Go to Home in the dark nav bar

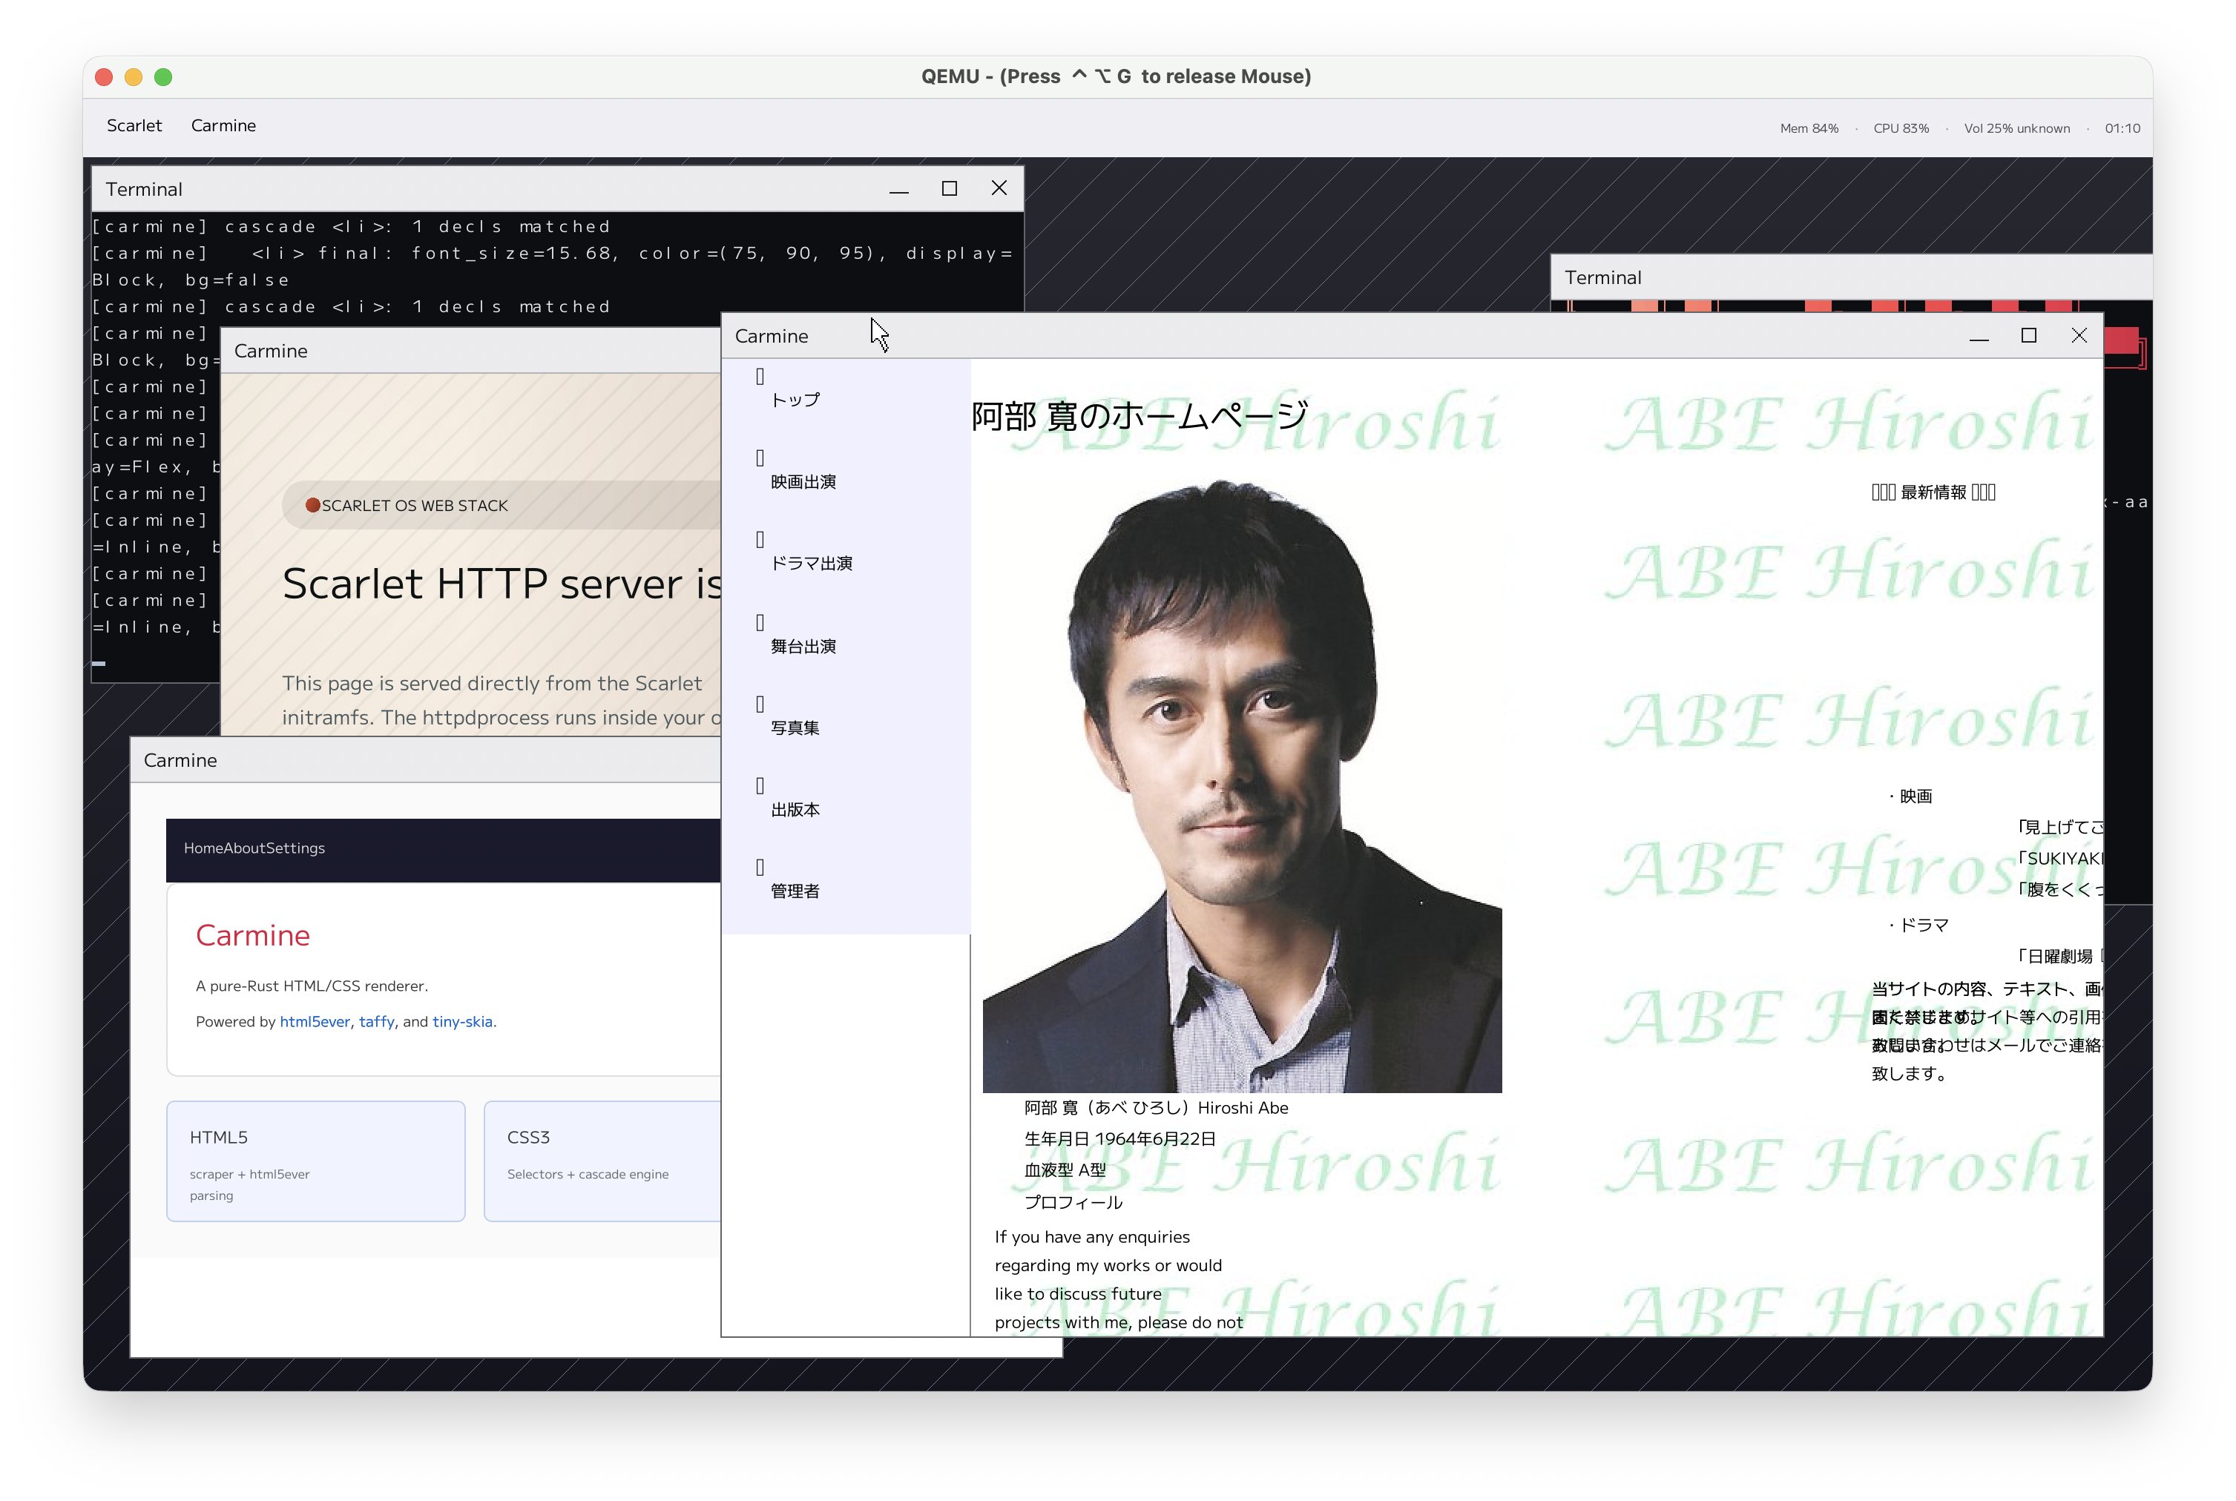pyautogui.click(x=203, y=848)
